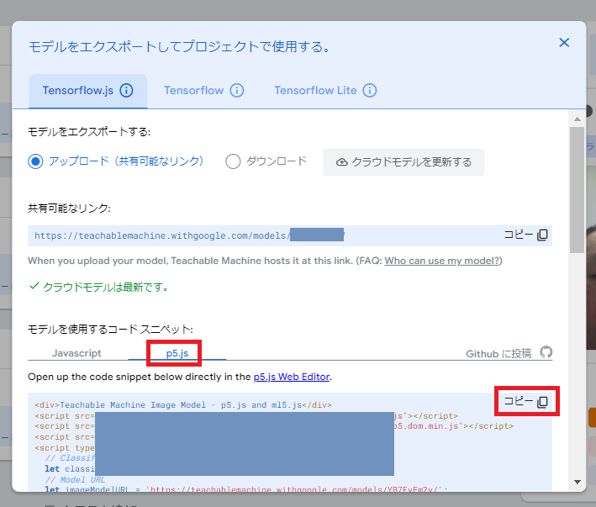Click the dialog's vertical scrollbar thumb
Screen dimensions: 596x507
[577, 190]
